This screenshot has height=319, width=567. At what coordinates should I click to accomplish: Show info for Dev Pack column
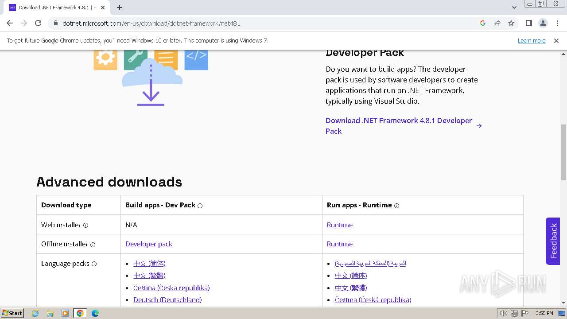coord(200,206)
